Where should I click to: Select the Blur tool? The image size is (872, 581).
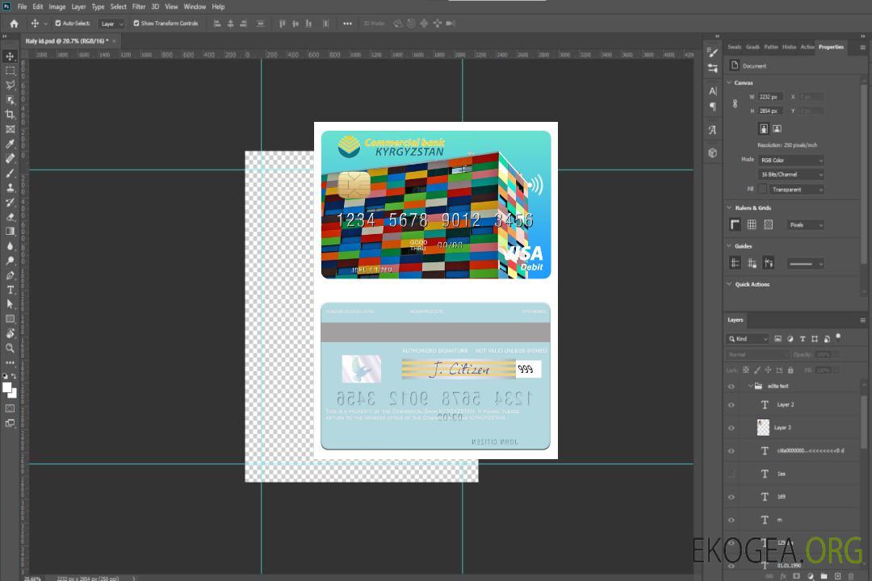(10, 246)
